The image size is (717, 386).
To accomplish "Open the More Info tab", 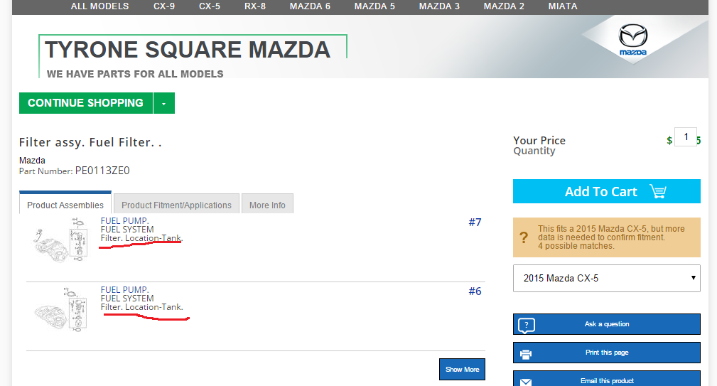I will [x=267, y=205].
